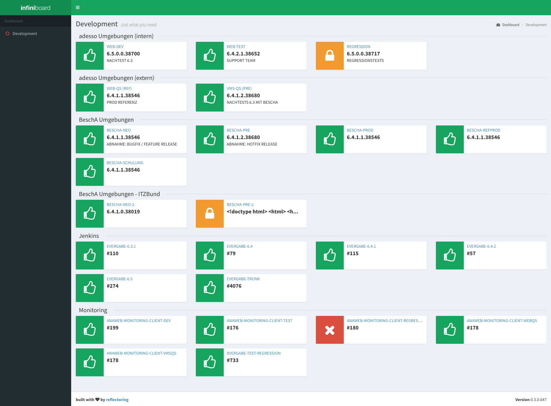The image size is (551, 406).
Task: Open the ANAWEB-MONITORING-CLIENT-DEV link
Action: tap(139, 321)
